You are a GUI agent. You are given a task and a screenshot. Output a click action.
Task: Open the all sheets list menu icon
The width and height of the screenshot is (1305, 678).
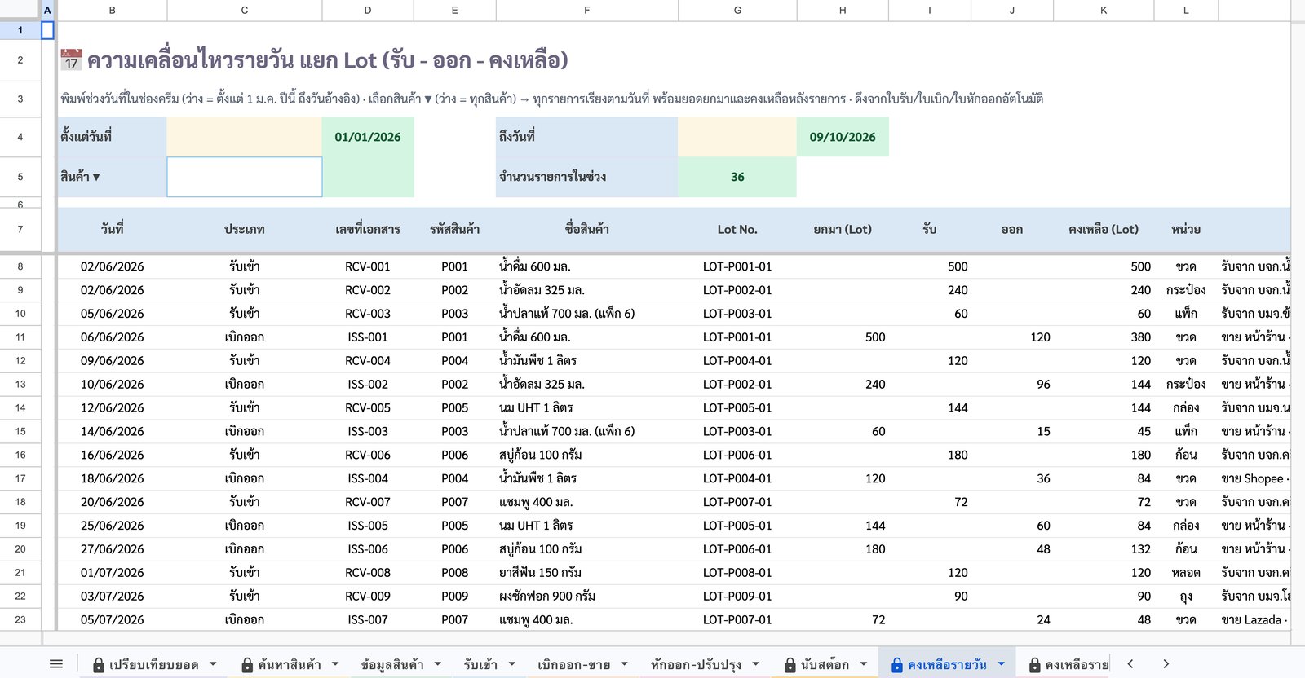[x=56, y=664]
